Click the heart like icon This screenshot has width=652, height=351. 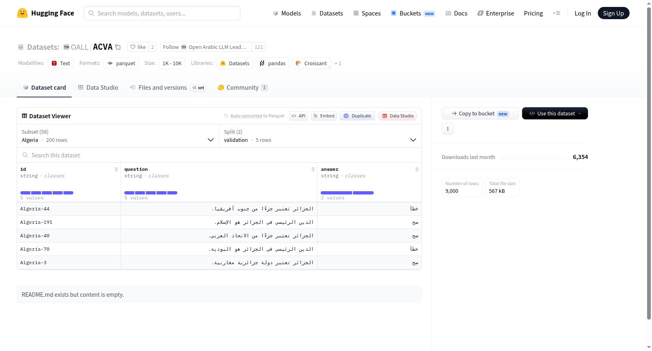pyautogui.click(x=133, y=47)
